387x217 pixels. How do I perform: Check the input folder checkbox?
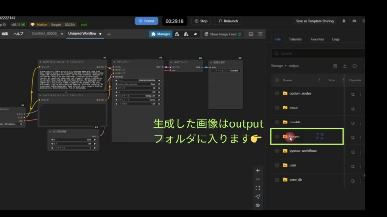(277, 108)
